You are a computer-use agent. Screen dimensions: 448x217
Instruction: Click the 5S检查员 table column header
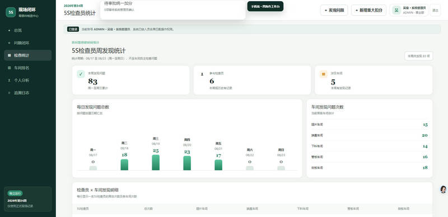tap(83, 209)
